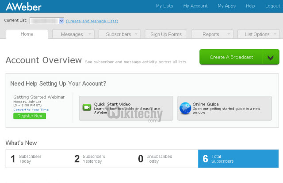The image size is (283, 183).
Task: Click the green Quick Start Video camera icon
Action: pos(87,107)
